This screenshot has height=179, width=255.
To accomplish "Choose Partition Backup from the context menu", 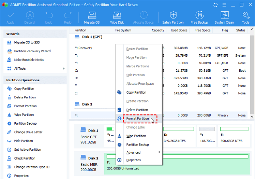I will [x=139, y=144].
